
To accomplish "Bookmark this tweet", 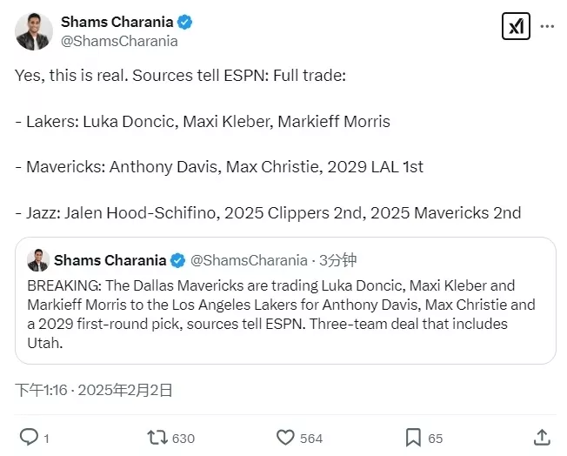I will click(413, 437).
